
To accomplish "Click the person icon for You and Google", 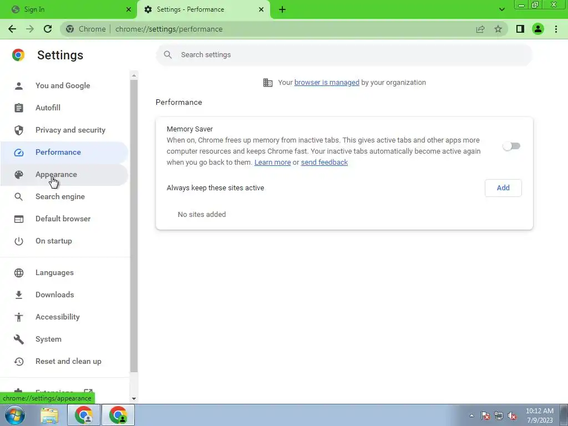I will [19, 86].
